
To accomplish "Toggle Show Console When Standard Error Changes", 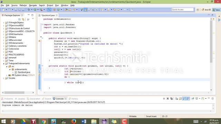I will pyautogui.click(x=188, y=99).
